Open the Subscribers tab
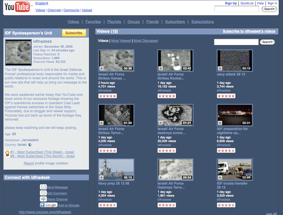Image resolution: width=283 pixels, height=215 pixels. click(175, 22)
